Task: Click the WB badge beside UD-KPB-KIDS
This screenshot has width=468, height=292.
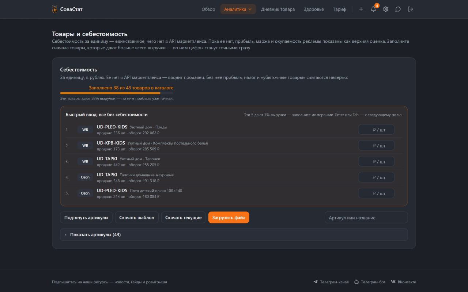Action: click(x=85, y=146)
